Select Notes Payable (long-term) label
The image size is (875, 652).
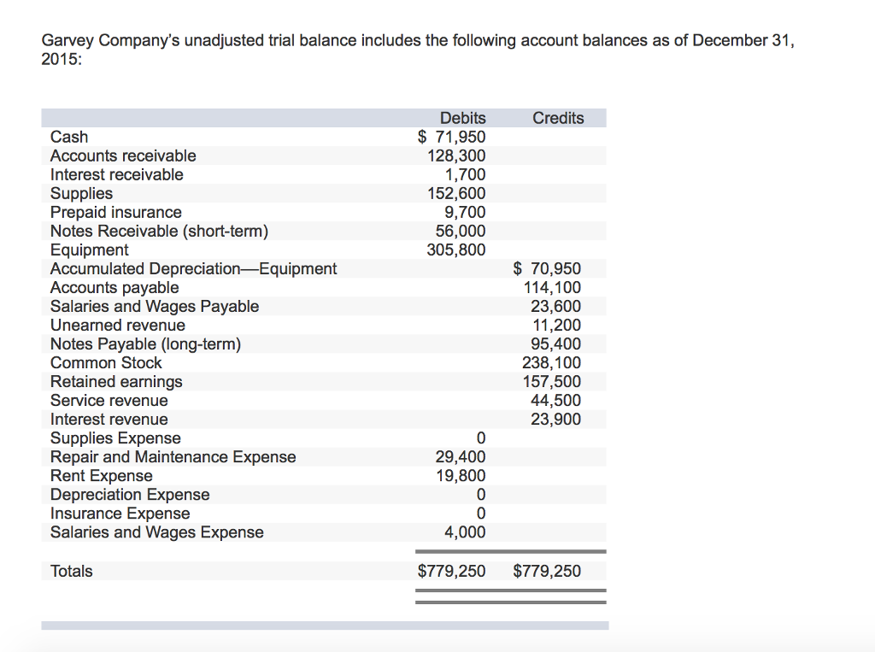(145, 344)
